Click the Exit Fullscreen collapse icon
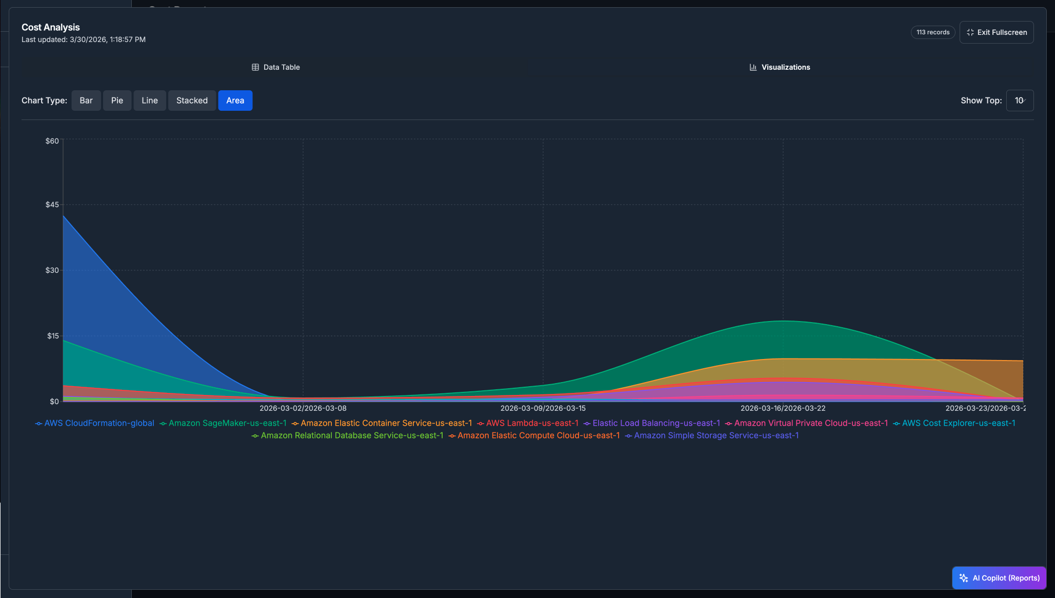Viewport: 1055px width, 598px height. [970, 32]
